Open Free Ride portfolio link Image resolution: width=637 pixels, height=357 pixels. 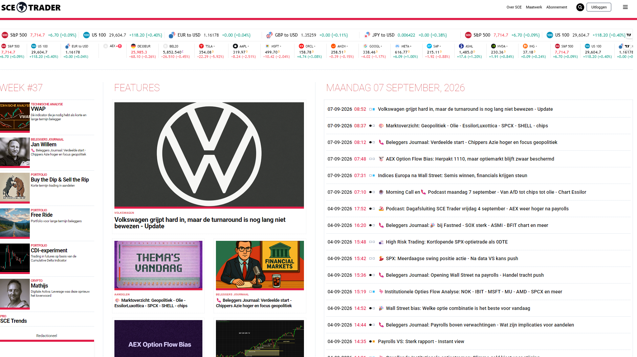[42, 215]
